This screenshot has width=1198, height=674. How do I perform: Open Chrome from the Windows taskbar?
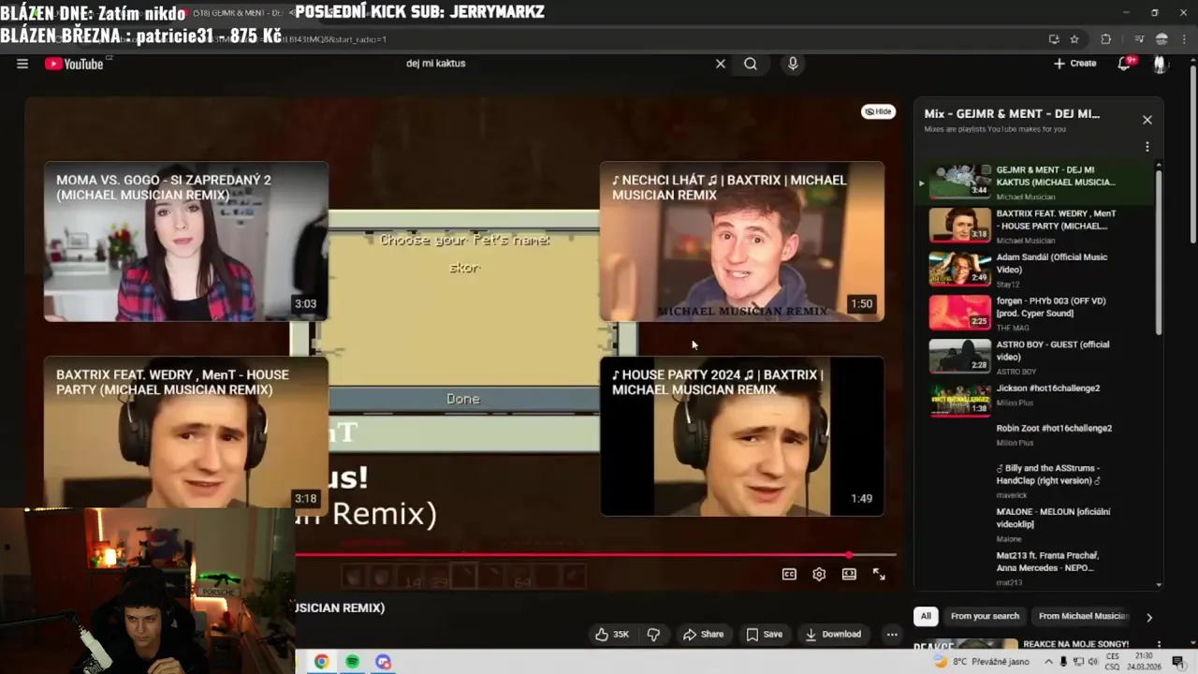pos(321,662)
